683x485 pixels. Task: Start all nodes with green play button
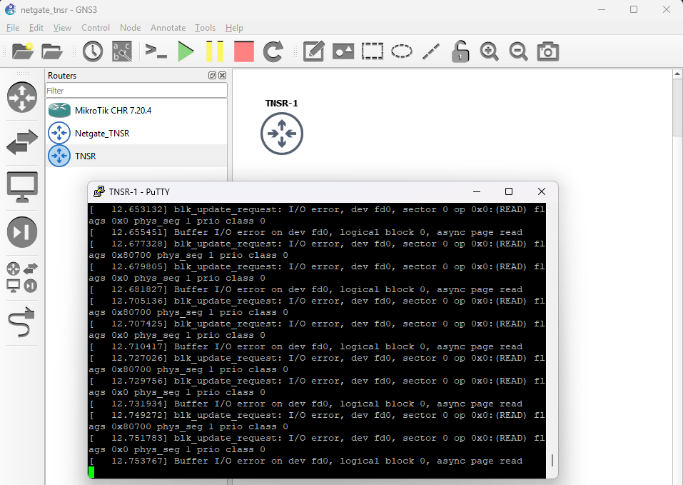(186, 51)
